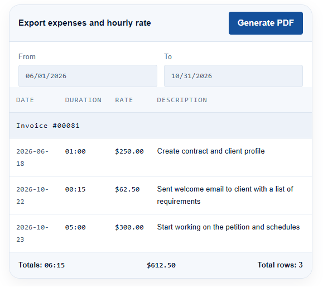Screen dimensions: 323x287
Task: Click duration 00:15
Action: (x=75, y=189)
